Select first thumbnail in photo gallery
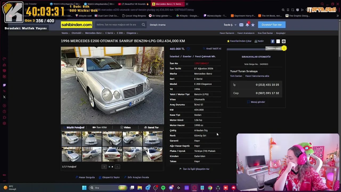This screenshot has height=192, width=341. [x=72, y=139]
